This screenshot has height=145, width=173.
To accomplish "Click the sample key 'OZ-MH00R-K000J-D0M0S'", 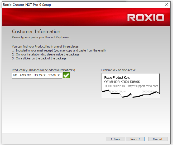I will point(122,82).
